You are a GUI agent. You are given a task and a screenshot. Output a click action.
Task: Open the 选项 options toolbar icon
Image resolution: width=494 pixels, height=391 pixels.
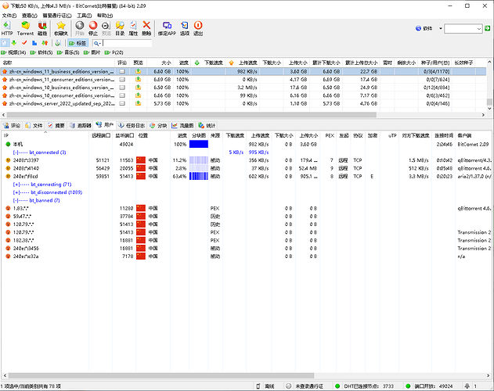(185, 27)
